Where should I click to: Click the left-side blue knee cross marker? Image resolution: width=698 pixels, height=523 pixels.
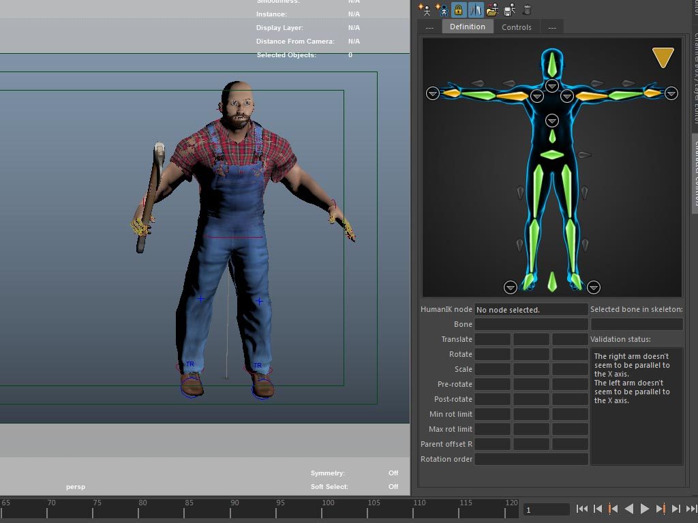click(201, 300)
